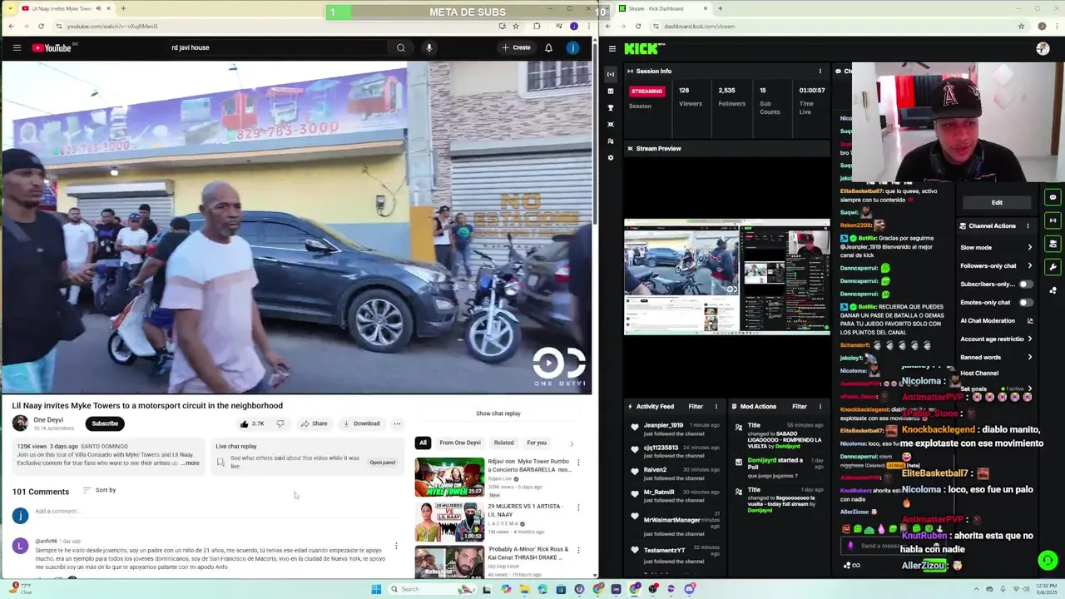The image size is (1065, 599).
Task: Open the 29 MUJERES VS 1 ARTISTA thumbnail
Action: pos(449,521)
